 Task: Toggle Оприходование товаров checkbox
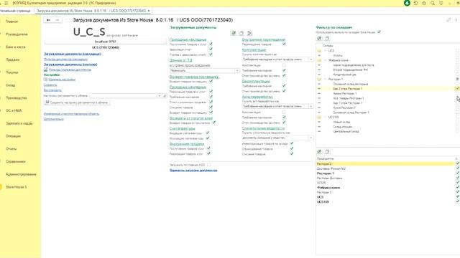292,148
